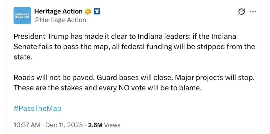Click the Heritage Action display name

(x=58, y=11)
